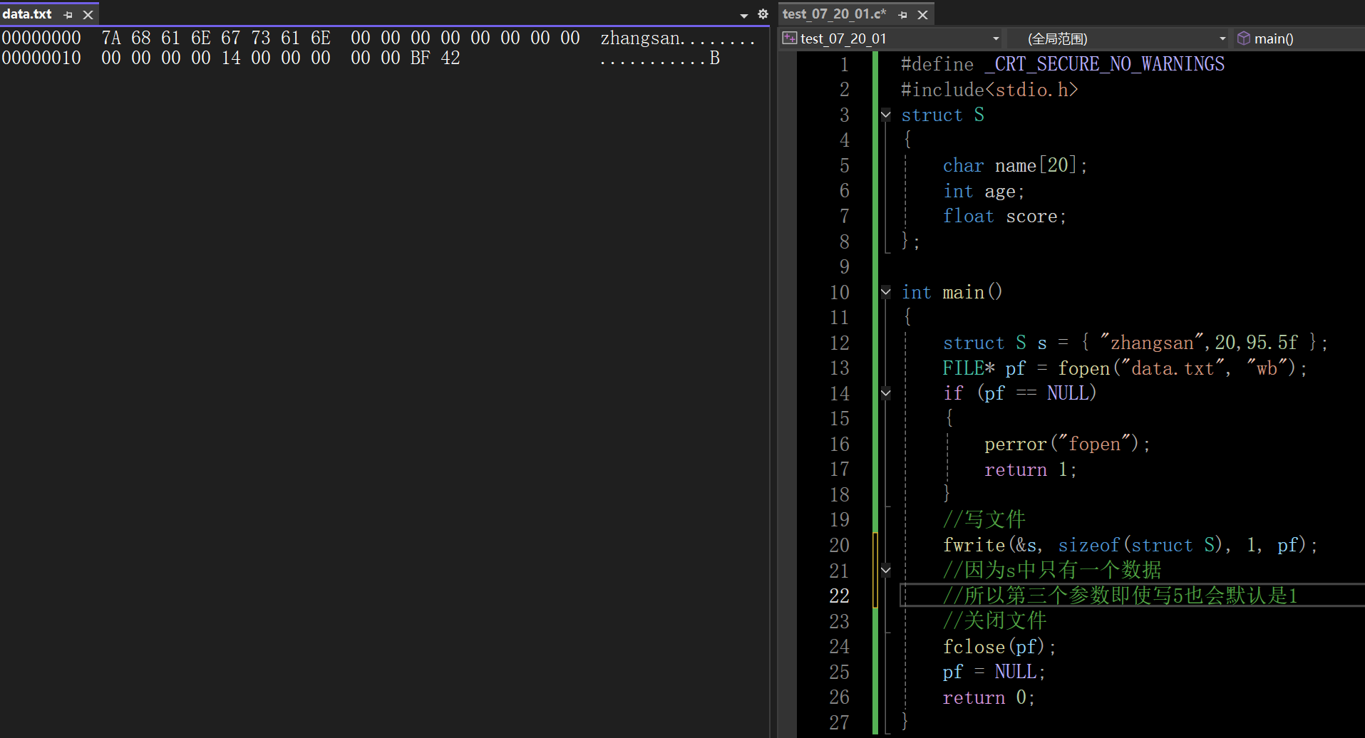Click the pf = NULL statement
1365x738 pixels.
tap(994, 672)
